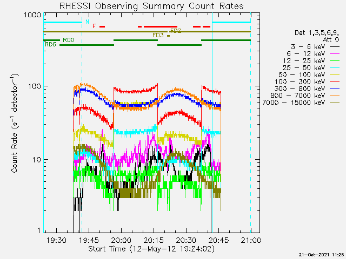Click the red F flare flag label
Viewport: 346px width, 259px height.
click(x=94, y=26)
